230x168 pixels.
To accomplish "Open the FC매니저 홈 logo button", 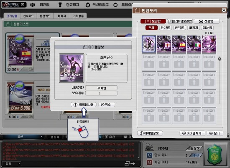I will coord(14,5).
